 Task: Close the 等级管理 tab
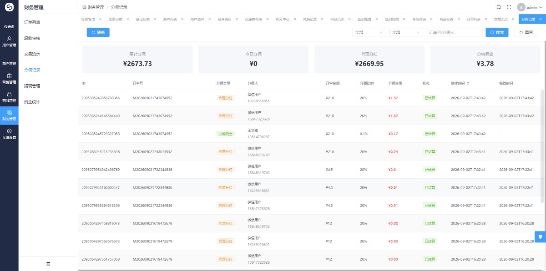tap(100, 19)
